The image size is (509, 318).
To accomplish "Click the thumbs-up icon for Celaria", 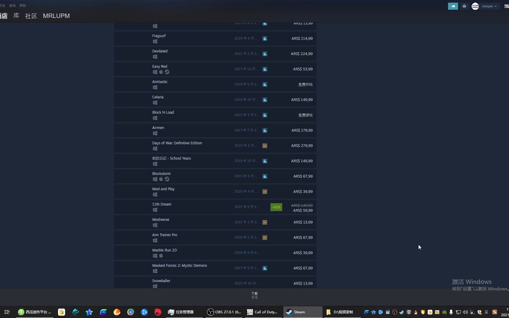I will (265, 100).
